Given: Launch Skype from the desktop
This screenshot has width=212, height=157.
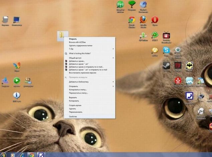Looking at the screenshot, I should pyautogui.click(x=166, y=50).
